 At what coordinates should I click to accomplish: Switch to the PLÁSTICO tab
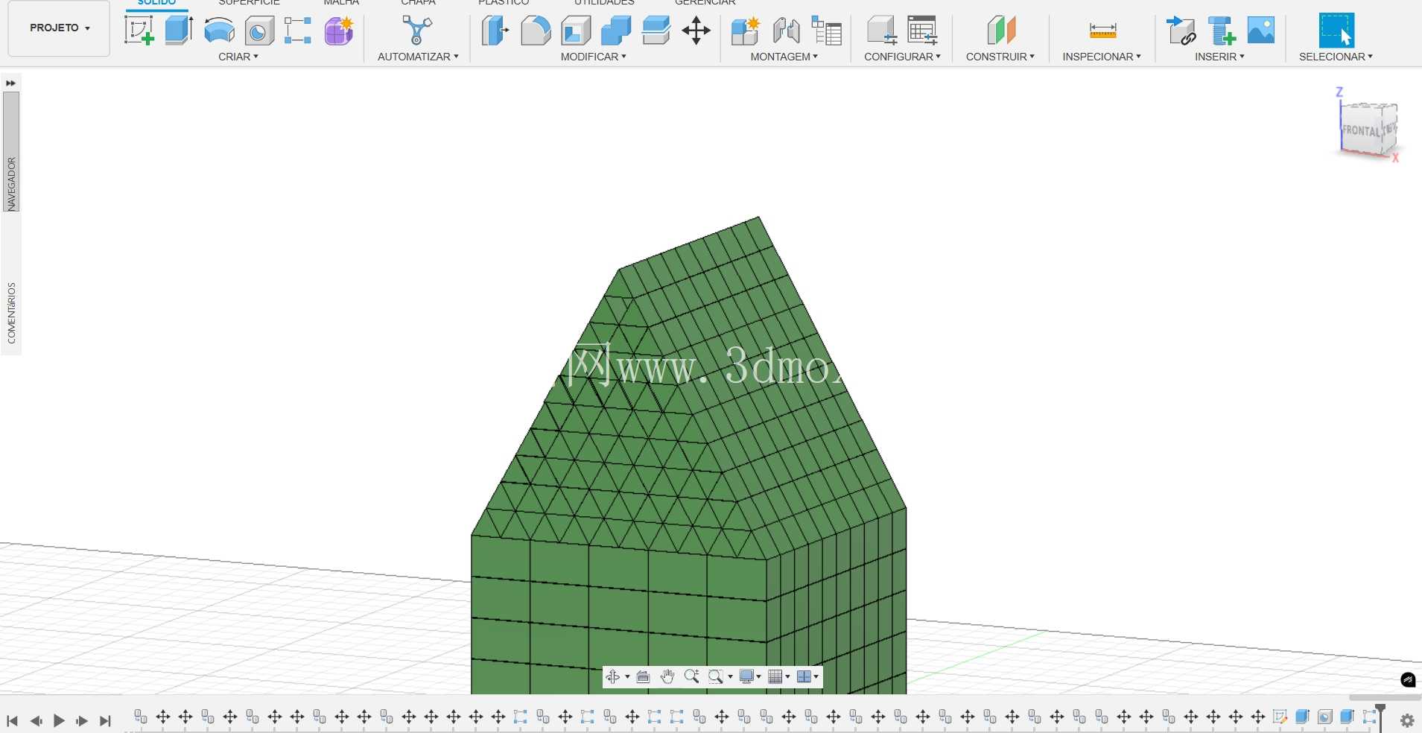click(x=504, y=3)
